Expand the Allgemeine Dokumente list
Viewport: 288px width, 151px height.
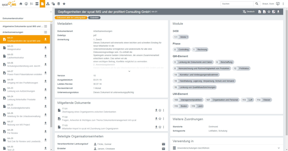point(46,26)
